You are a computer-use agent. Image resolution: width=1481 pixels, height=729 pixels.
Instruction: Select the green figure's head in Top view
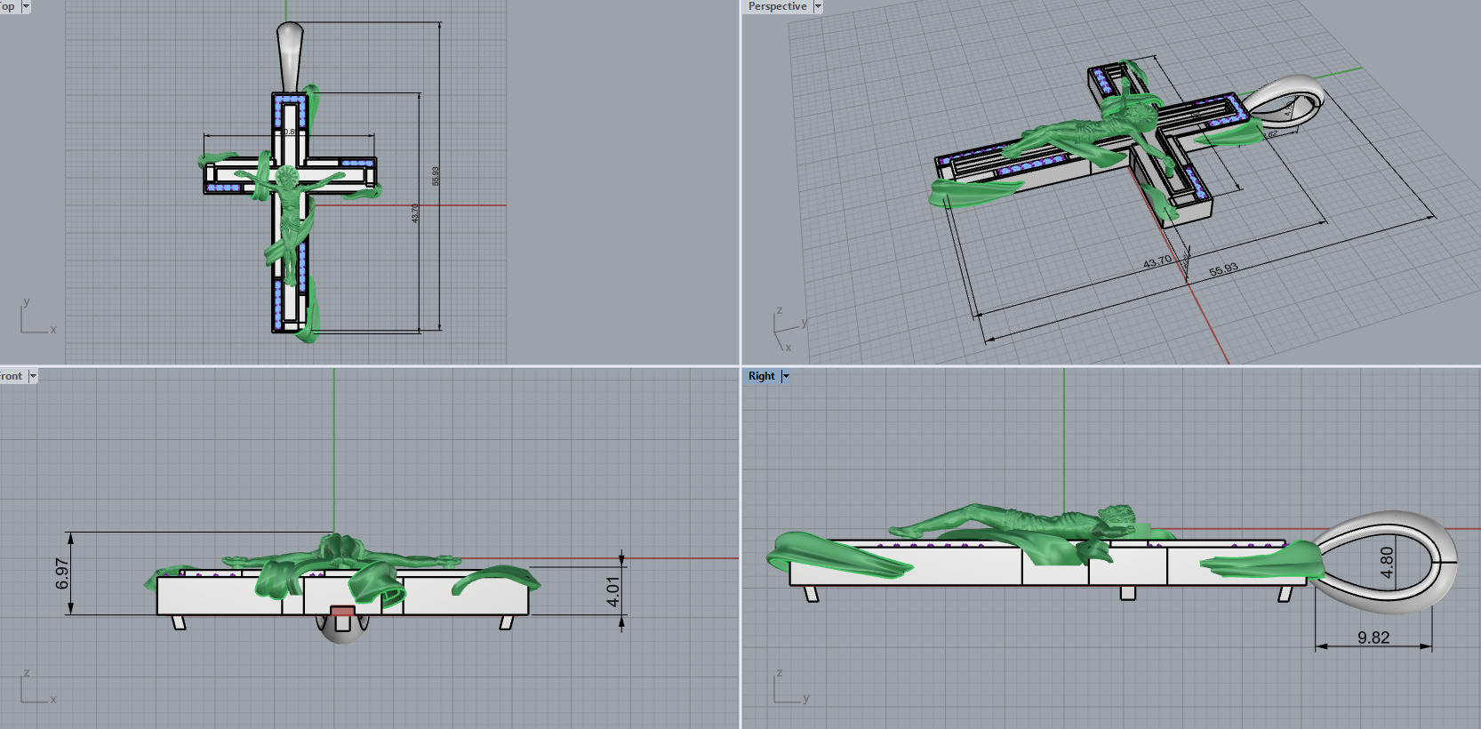click(287, 177)
